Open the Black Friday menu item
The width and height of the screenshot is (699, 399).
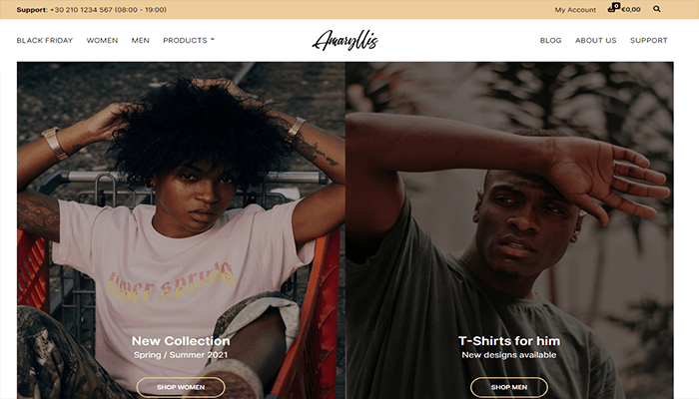pyautogui.click(x=45, y=41)
